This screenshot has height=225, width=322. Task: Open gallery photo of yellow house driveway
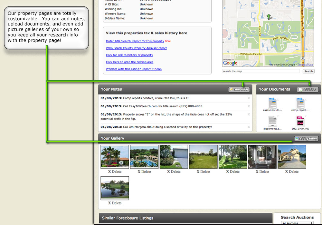pos(292,157)
